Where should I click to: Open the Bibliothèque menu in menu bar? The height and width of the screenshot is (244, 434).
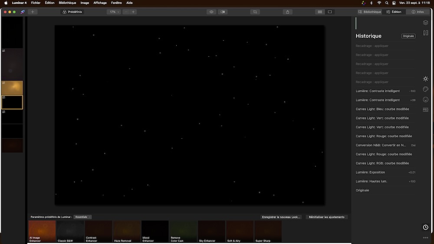pos(67,3)
